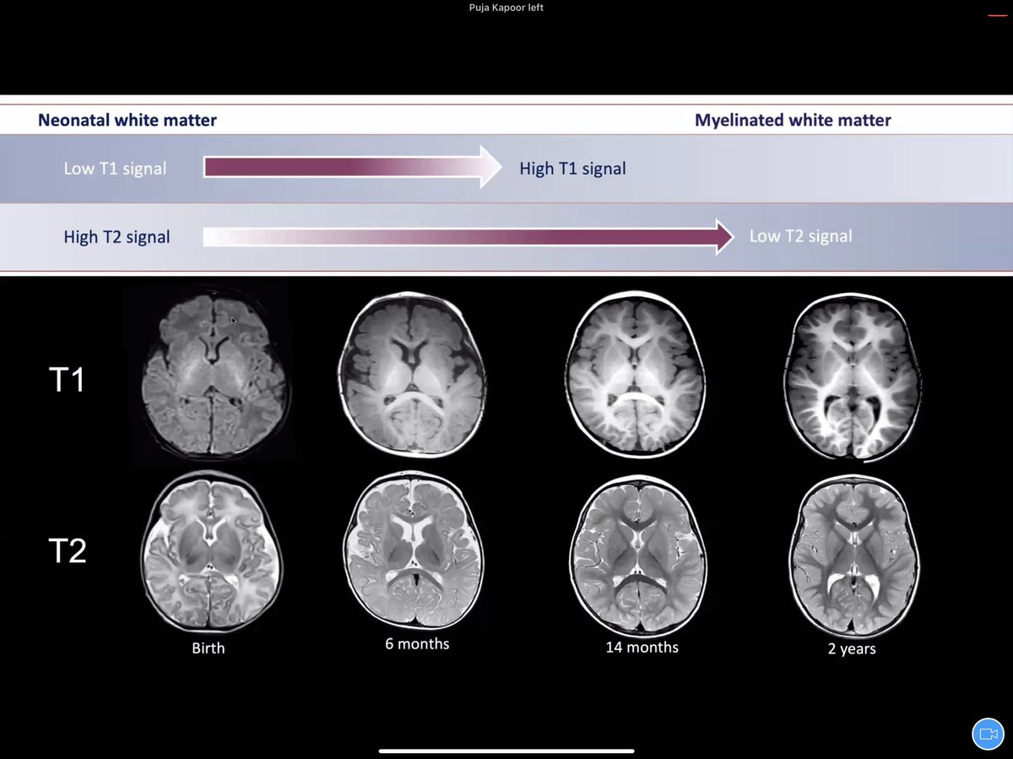1013x759 pixels.
Task: Click the 'Low T1 signal' label
Action: pos(115,168)
